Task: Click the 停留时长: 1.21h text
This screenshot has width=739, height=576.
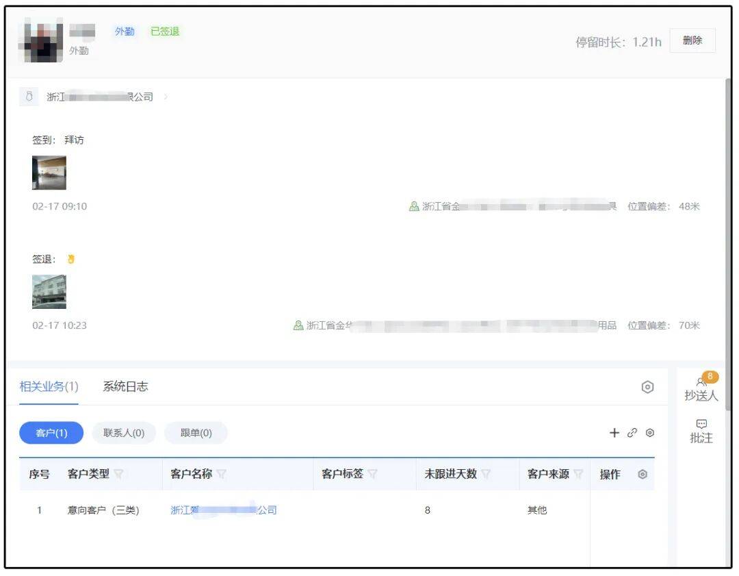Action: coord(619,42)
